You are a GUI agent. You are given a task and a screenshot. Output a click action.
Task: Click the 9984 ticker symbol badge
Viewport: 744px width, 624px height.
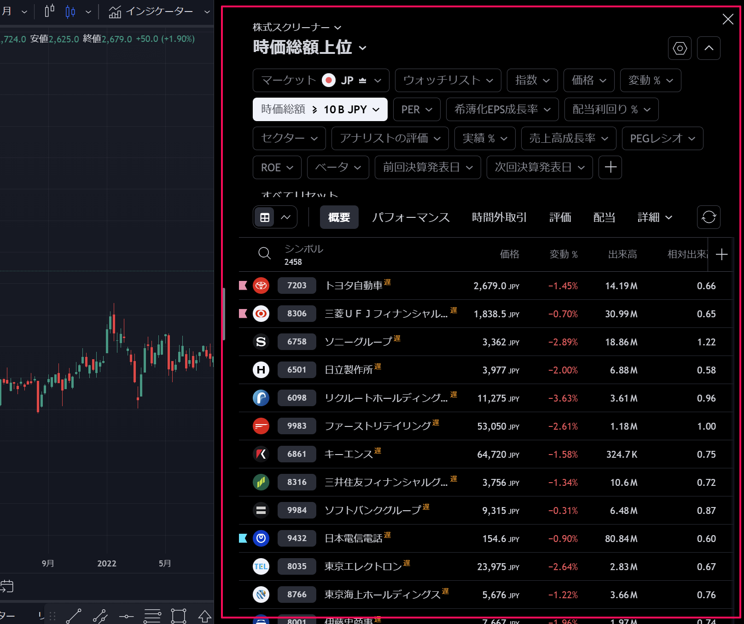pyautogui.click(x=297, y=510)
